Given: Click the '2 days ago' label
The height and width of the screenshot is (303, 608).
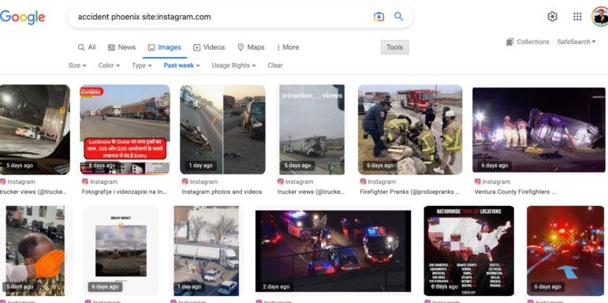Looking at the screenshot, I should pyautogui.click(x=276, y=286).
